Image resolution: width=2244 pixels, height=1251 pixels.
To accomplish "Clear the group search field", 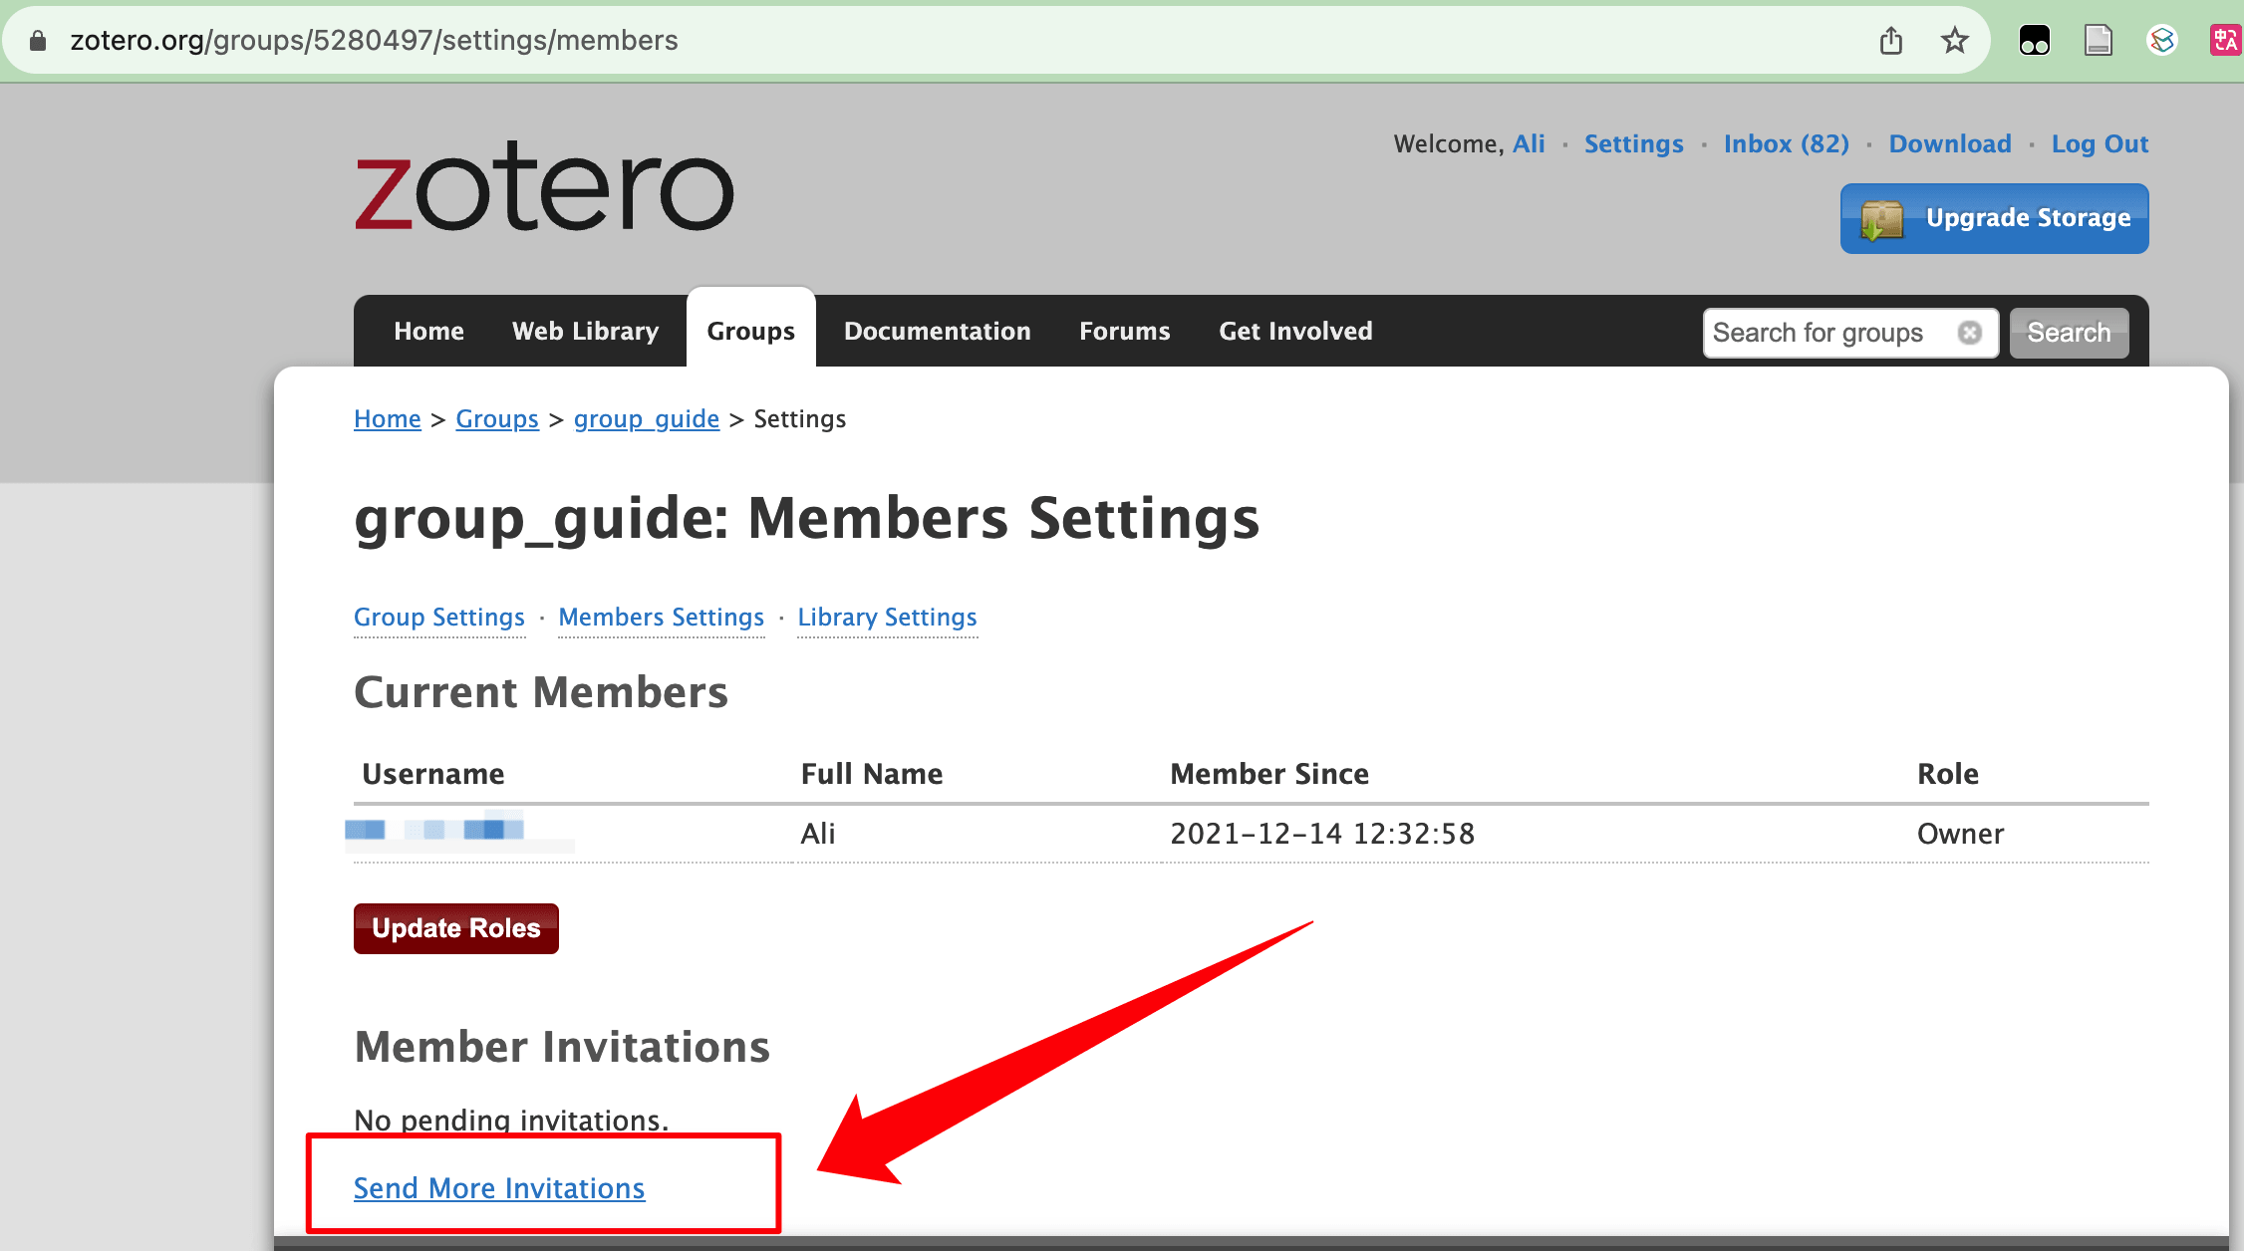I will (x=1969, y=333).
